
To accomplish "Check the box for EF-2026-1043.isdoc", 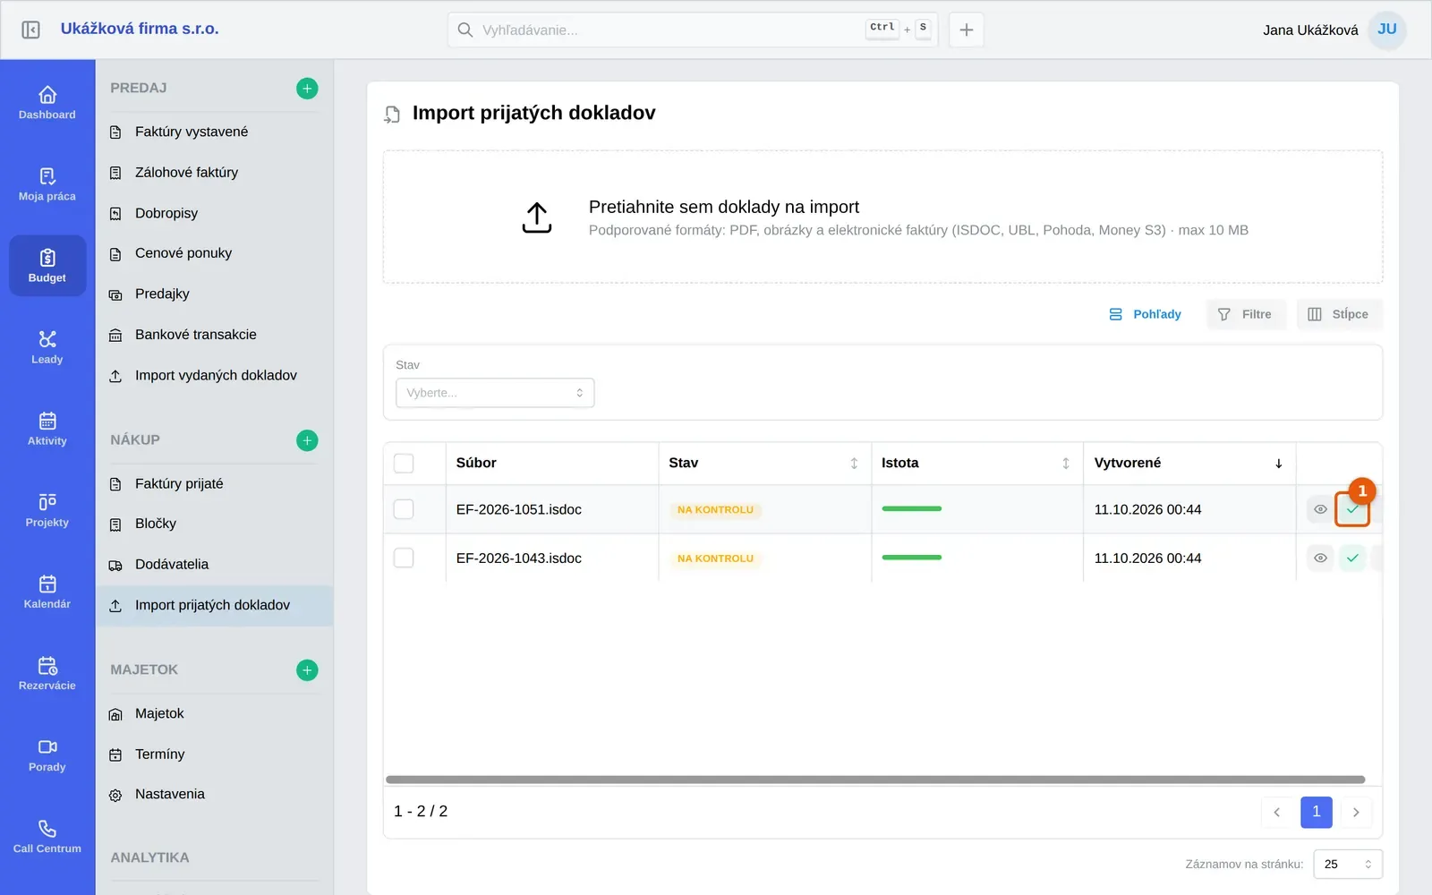I will click(404, 558).
